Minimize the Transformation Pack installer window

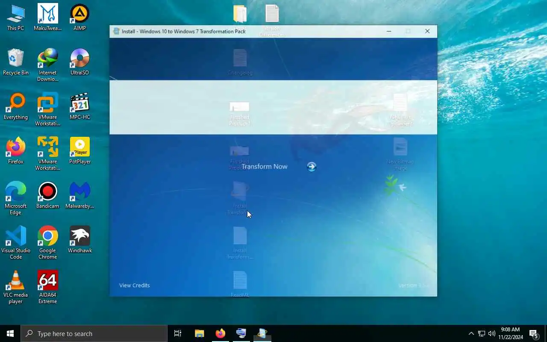tap(389, 31)
